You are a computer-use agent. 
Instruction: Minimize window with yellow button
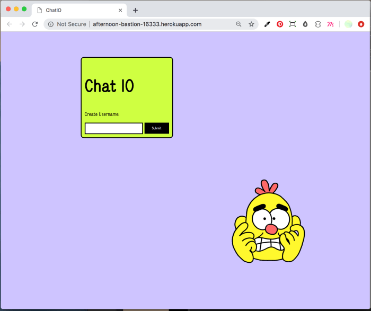tap(16, 9)
